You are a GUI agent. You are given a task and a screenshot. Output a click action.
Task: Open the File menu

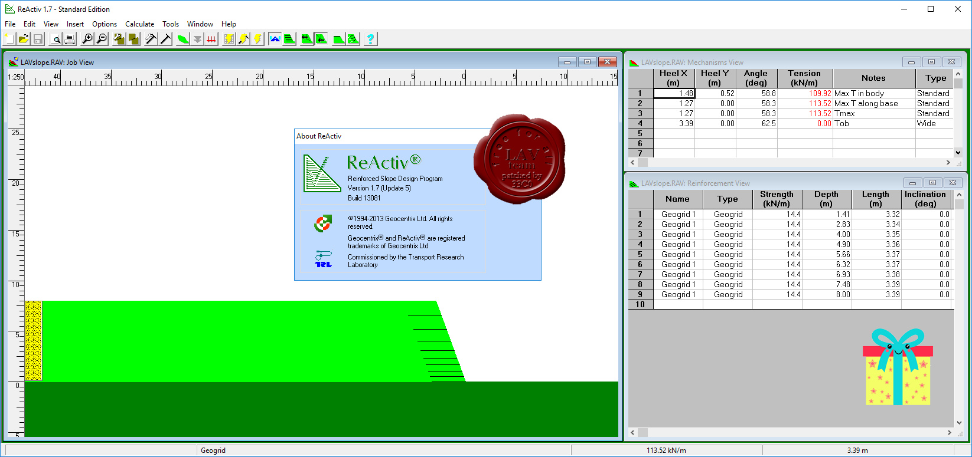[10, 24]
